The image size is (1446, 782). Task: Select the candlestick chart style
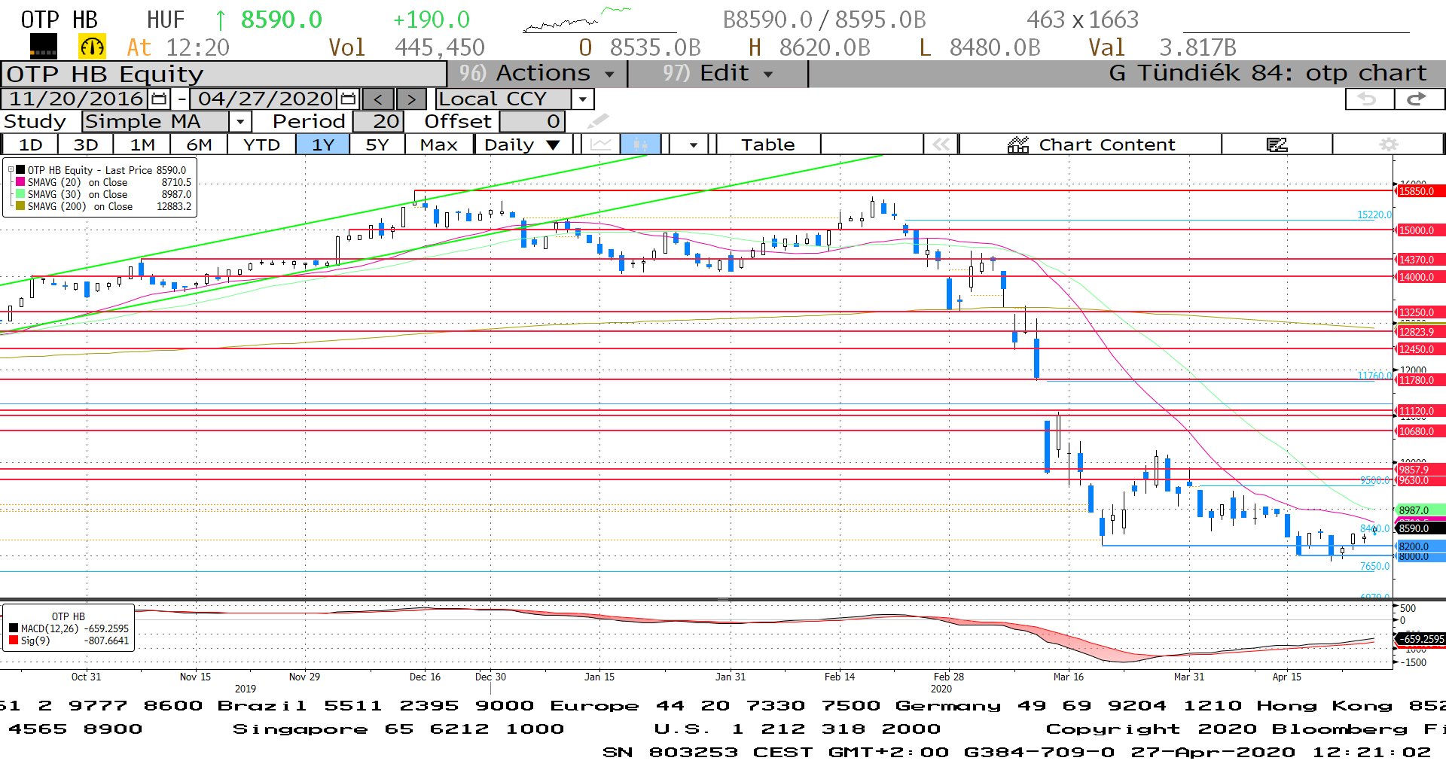tap(640, 144)
